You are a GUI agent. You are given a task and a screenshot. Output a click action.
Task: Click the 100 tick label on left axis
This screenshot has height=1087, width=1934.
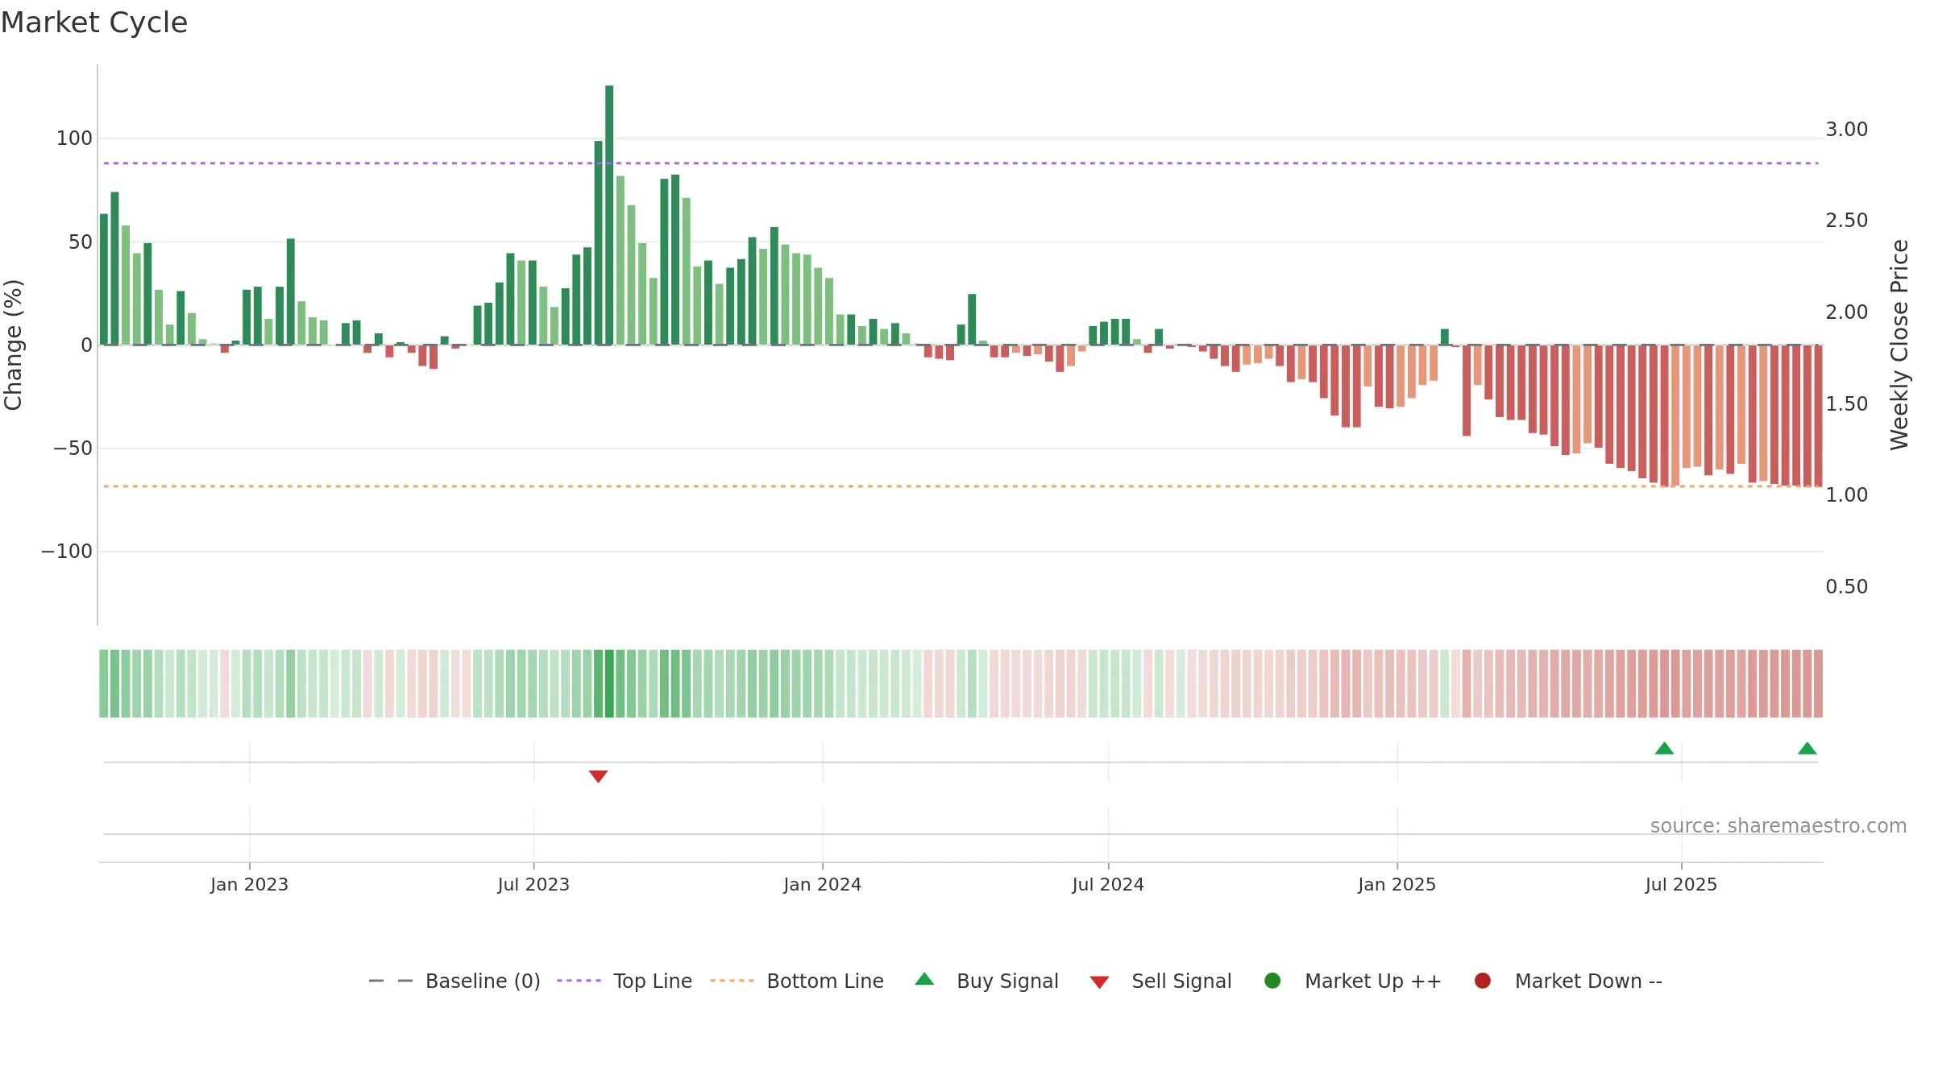[x=74, y=138]
